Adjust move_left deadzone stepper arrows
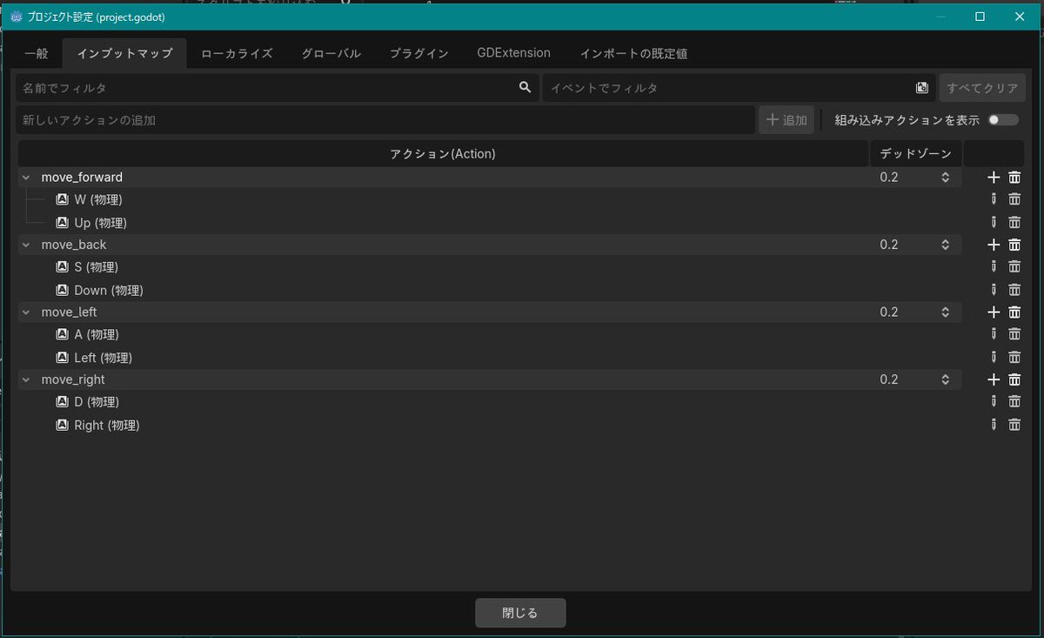1044x638 pixels. (x=945, y=312)
